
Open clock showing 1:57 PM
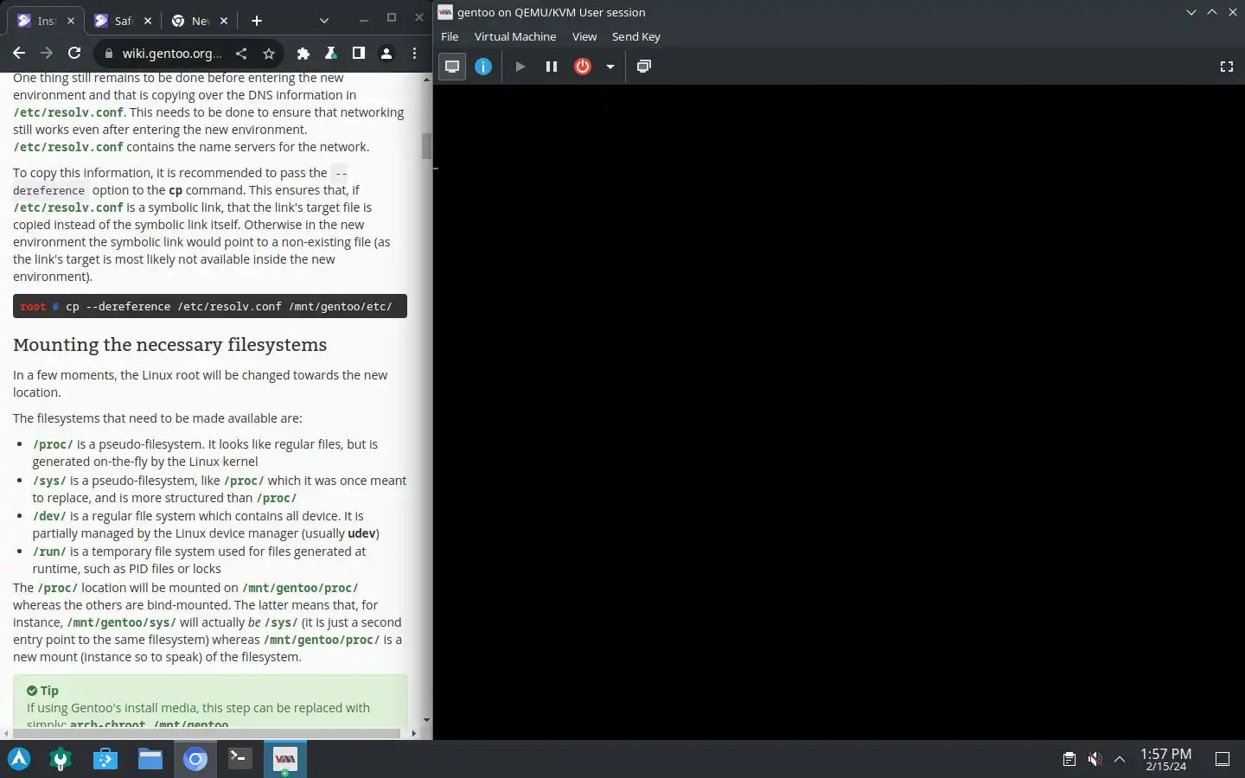pyautogui.click(x=1165, y=759)
